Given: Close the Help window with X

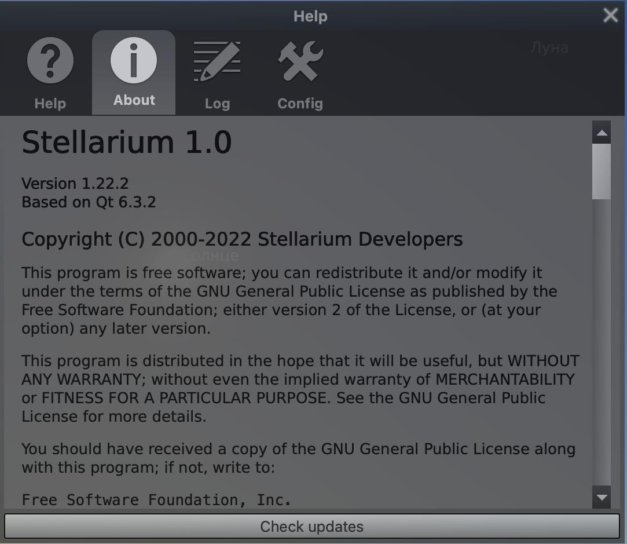Looking at the screenshot, I should pos(610,16).
